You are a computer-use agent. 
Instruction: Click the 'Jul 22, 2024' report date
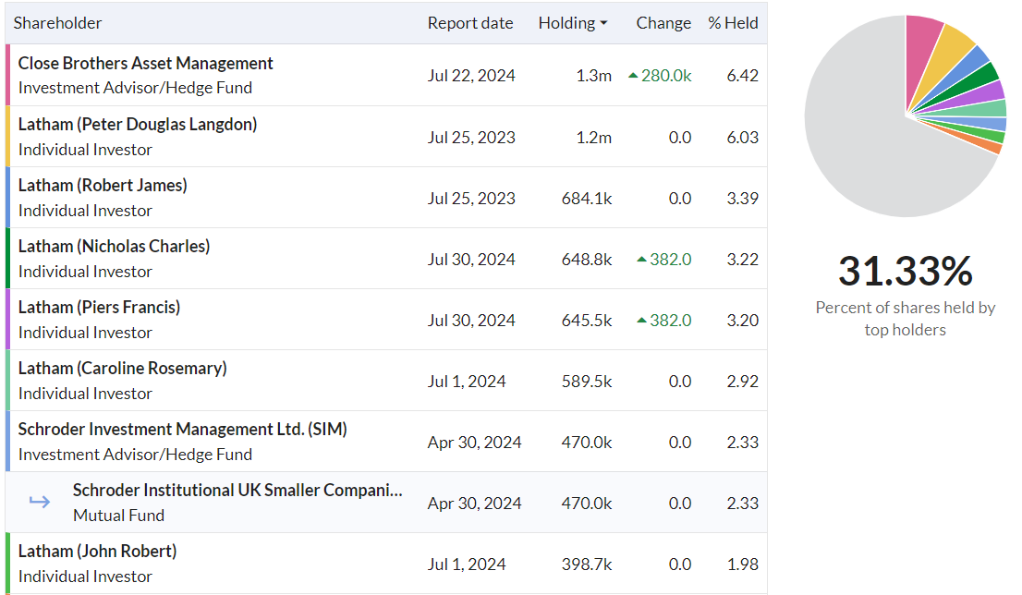point(471,76)
